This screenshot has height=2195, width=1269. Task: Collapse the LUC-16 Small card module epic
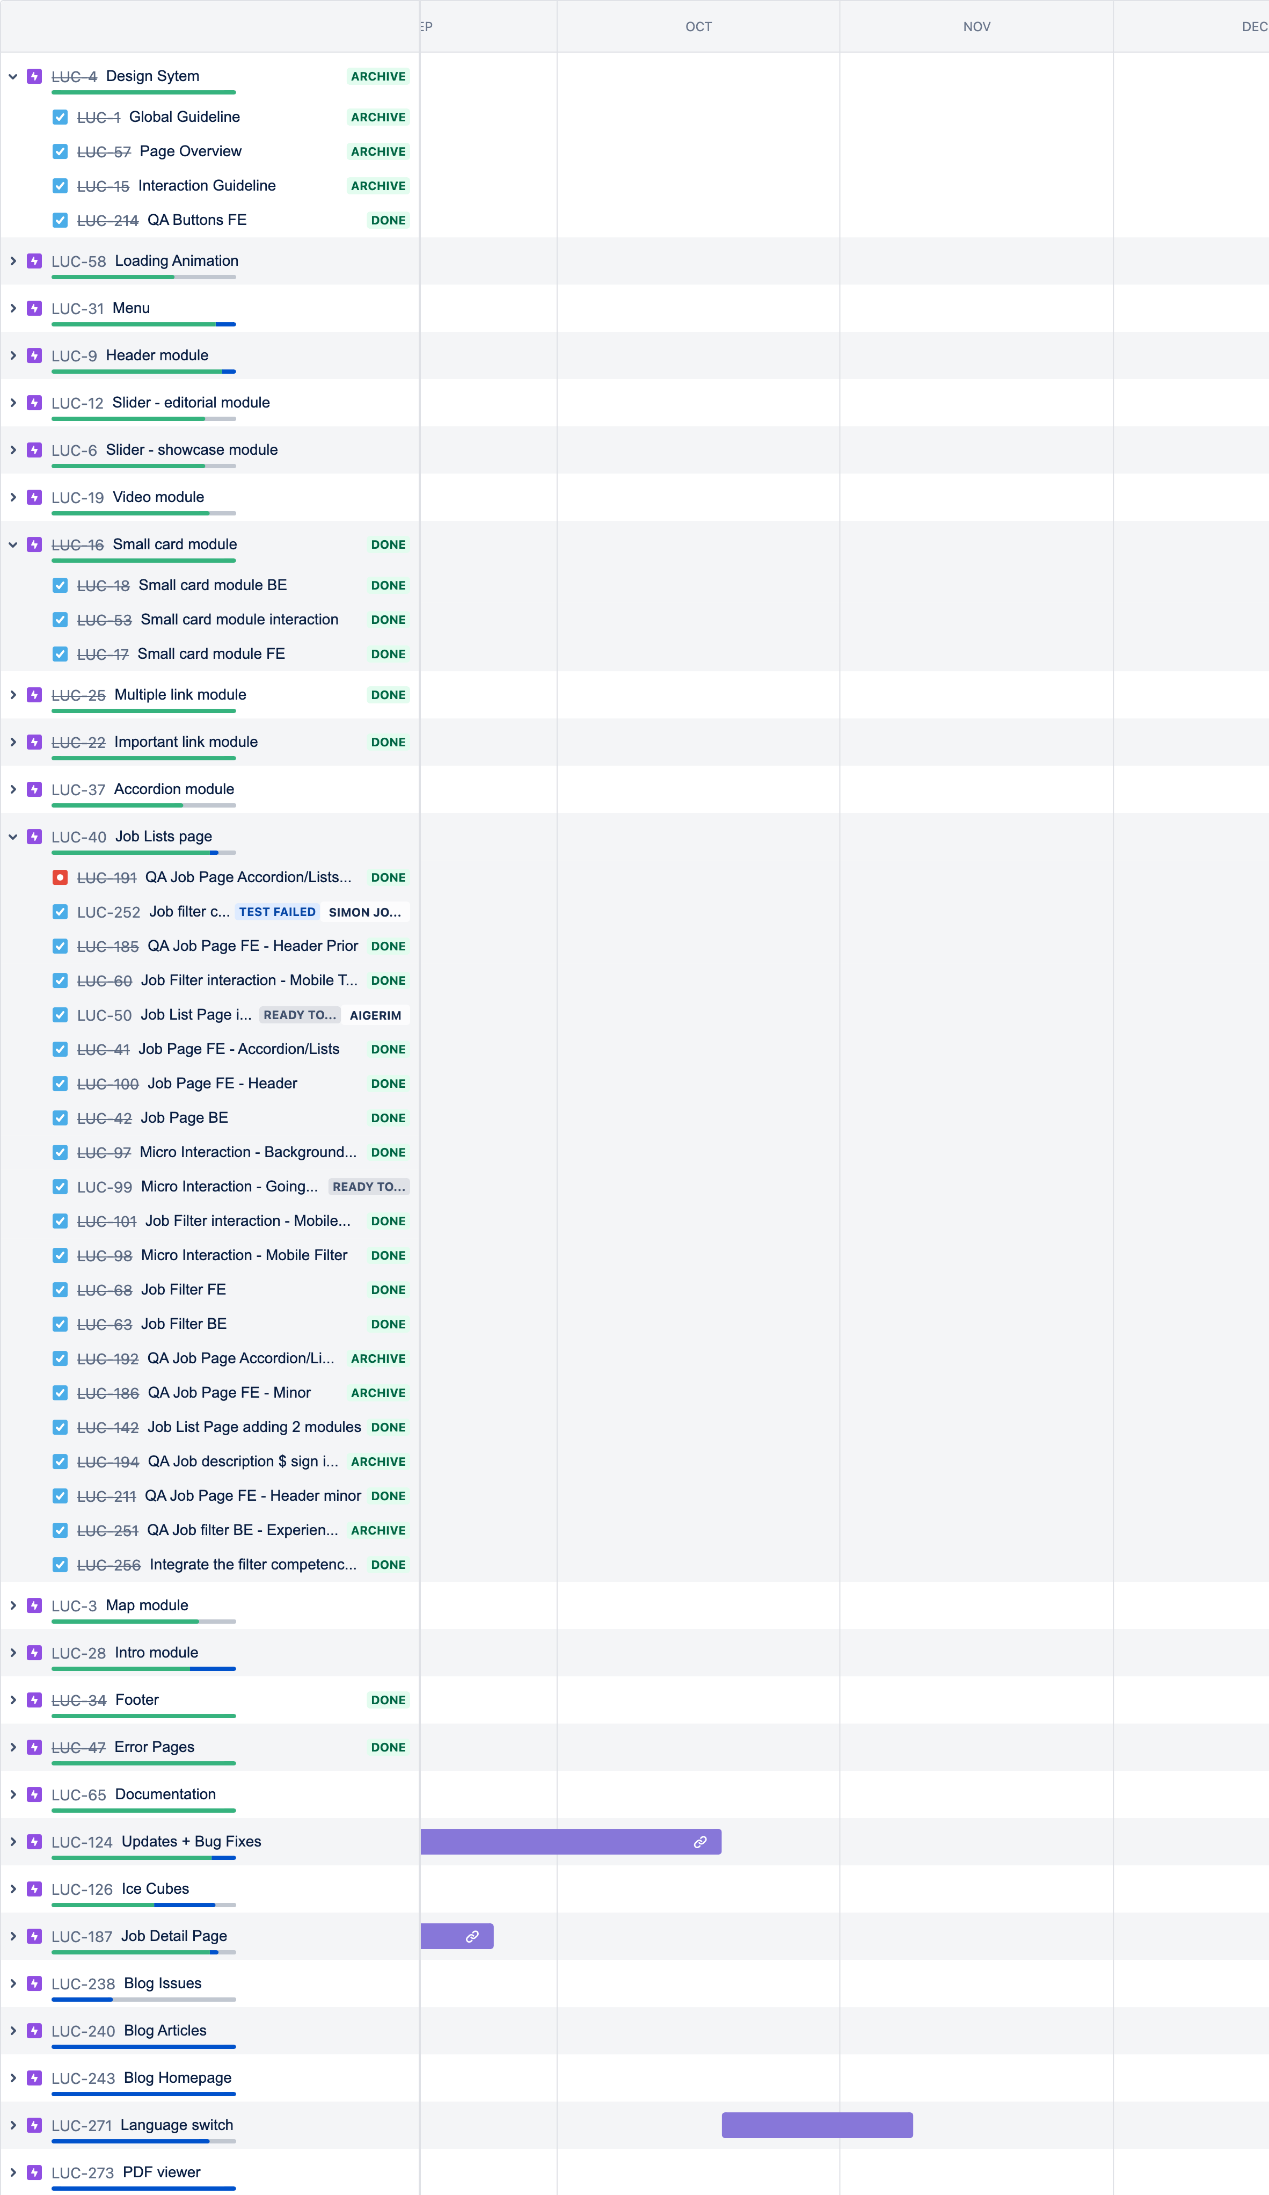click(13, 544)
